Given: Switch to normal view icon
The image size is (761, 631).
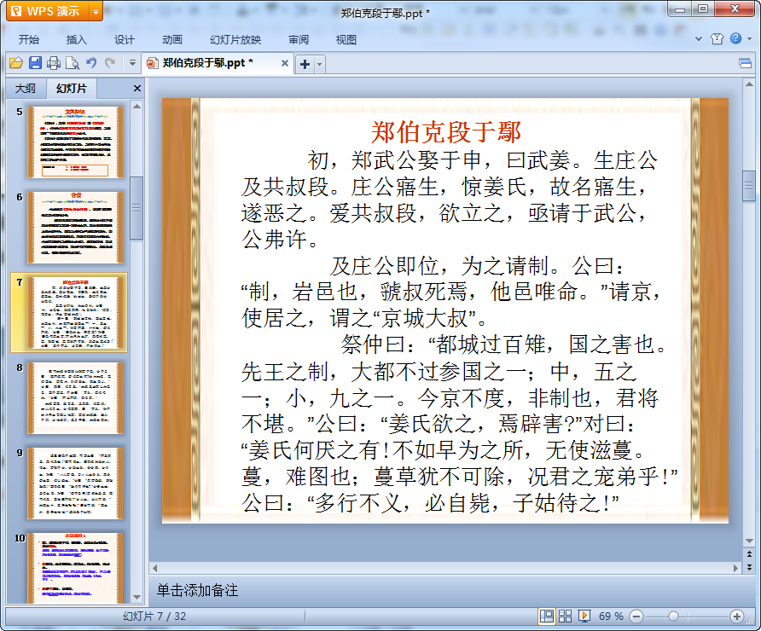Looking at the screenshot, I should pyautogui.click(x=547, y=616).
